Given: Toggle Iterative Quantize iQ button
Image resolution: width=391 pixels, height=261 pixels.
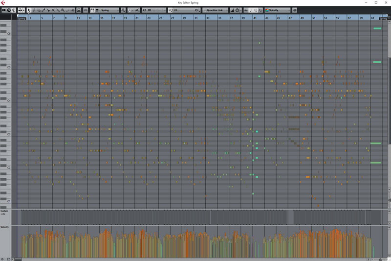Looking at the screenshot, I should [171, 10].
